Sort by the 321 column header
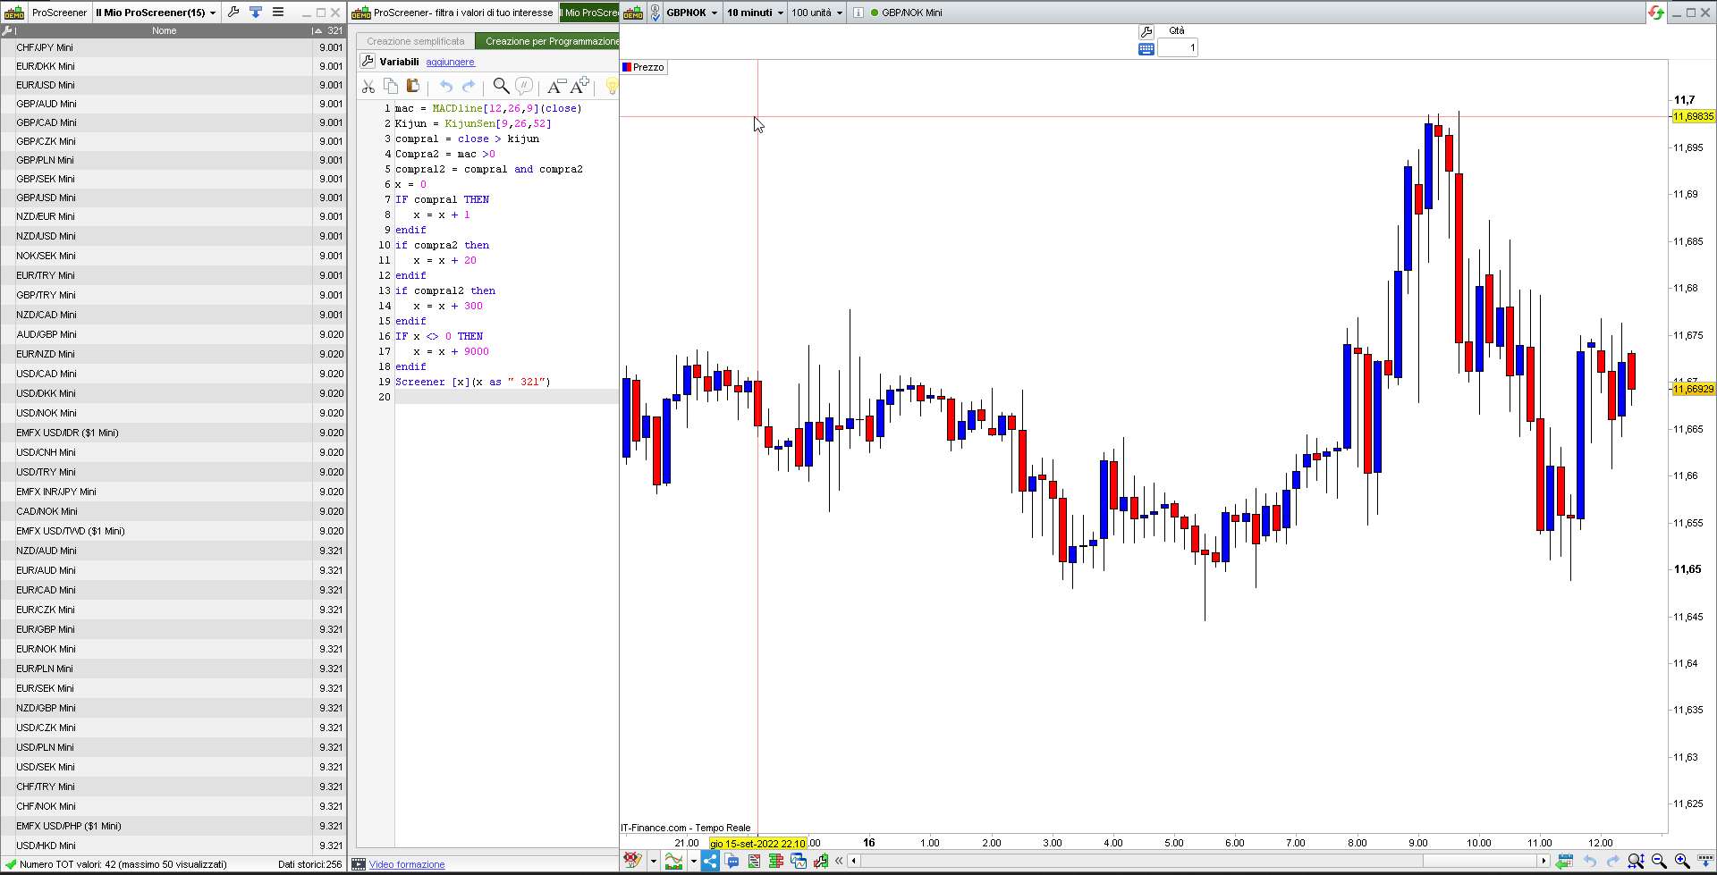Screen dimensions: 1717x875 pos(329,30)
